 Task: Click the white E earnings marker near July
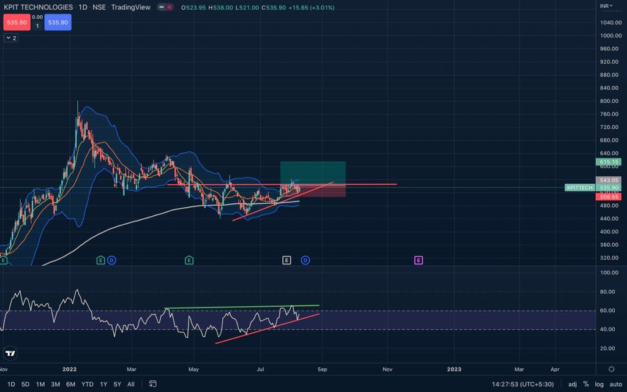[287, 260]
